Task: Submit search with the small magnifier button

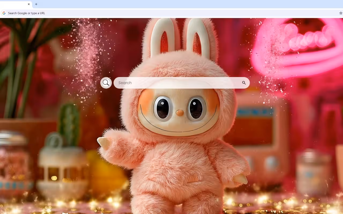Action: click(x=244, y=83)
